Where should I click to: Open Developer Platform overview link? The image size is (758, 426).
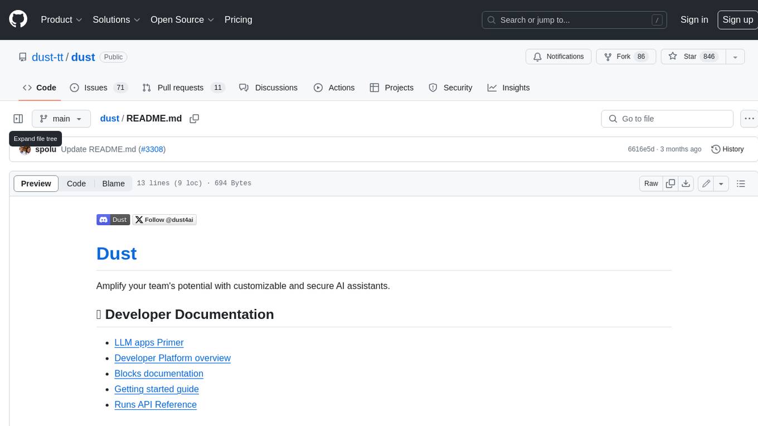(x=172, y=358)
